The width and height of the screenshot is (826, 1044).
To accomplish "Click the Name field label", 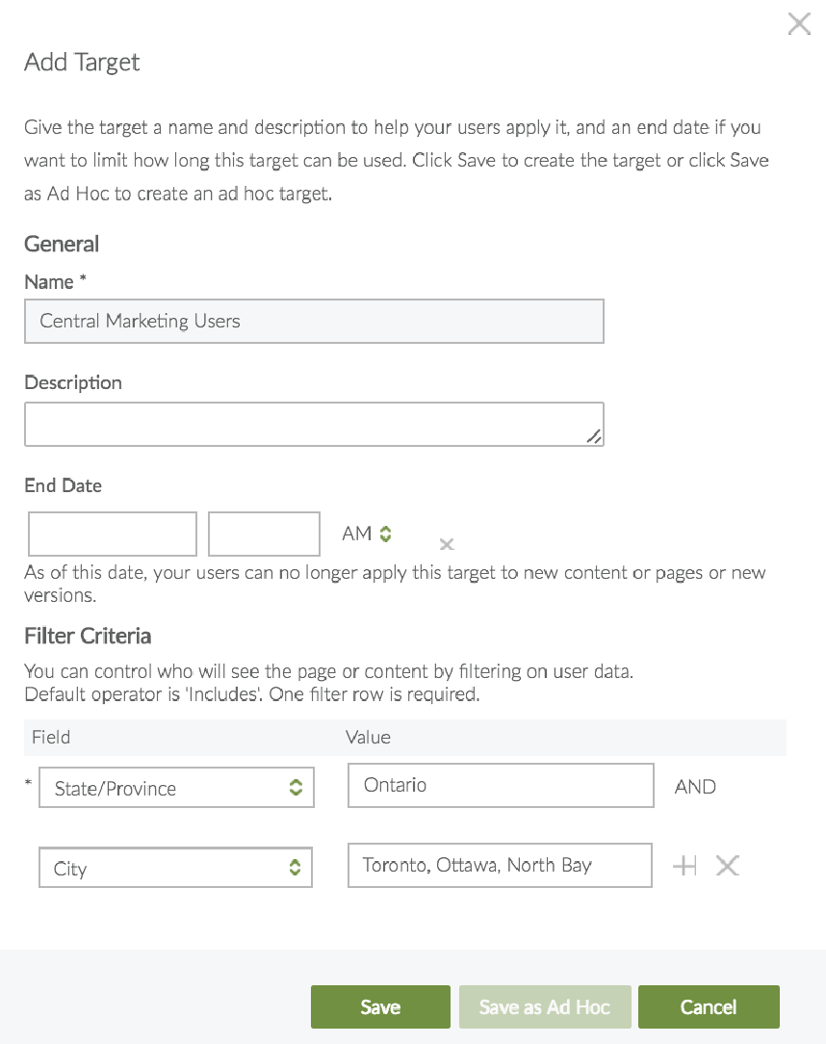I will pyautogui.click(x=49, y=282).
